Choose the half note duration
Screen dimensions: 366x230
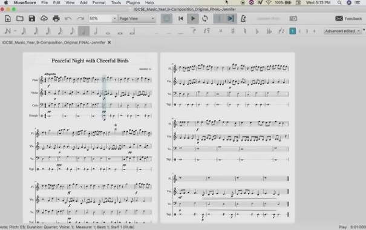click(96, 31)
